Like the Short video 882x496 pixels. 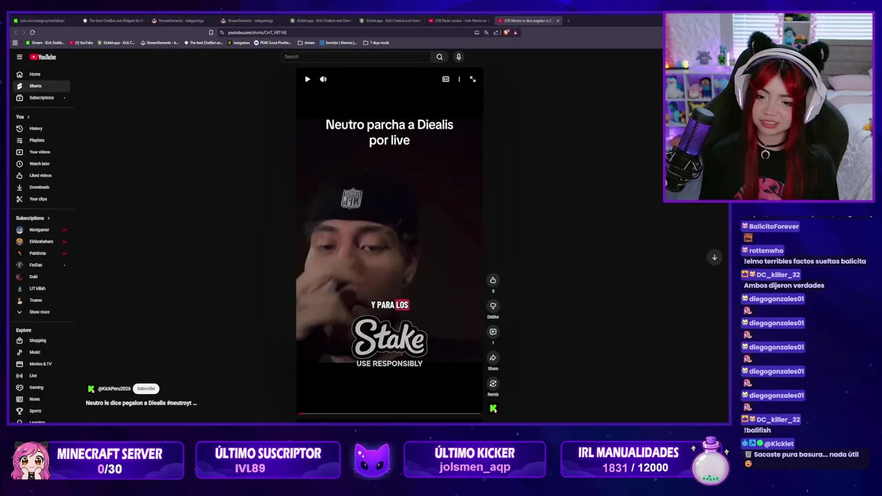point(493,280)
